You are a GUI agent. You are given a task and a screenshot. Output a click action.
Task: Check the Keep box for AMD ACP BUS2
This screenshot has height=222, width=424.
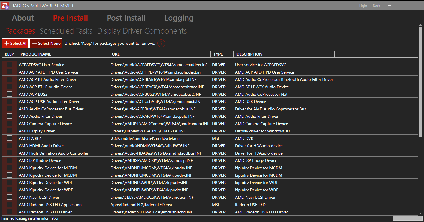point(10,94)
